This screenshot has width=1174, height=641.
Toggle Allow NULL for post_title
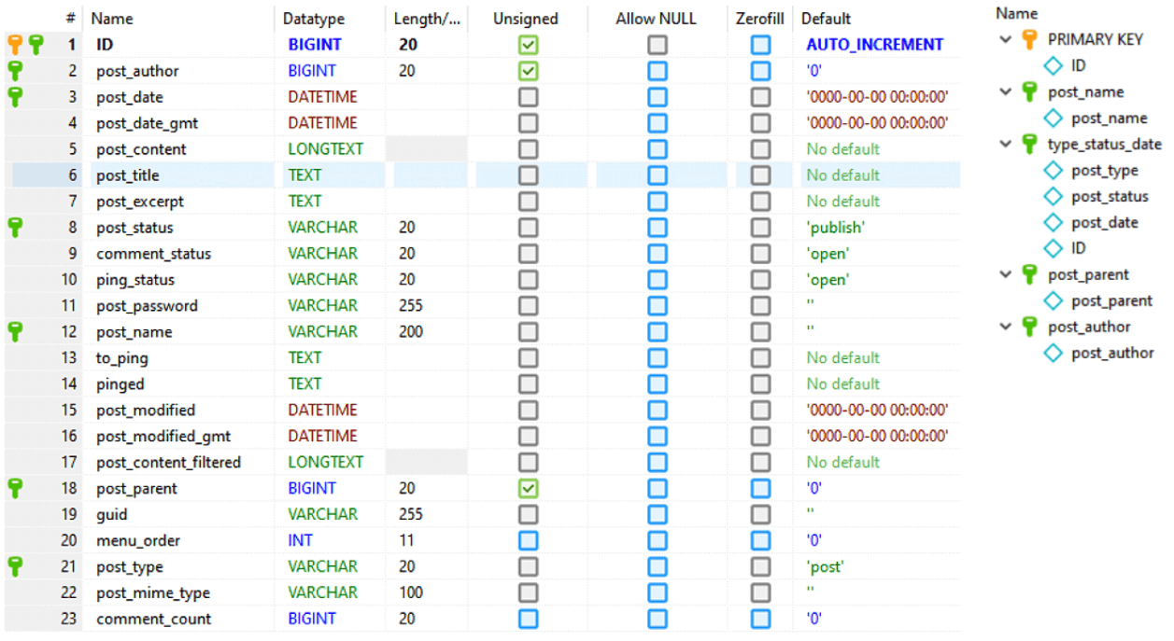click(x=658, y=175)
